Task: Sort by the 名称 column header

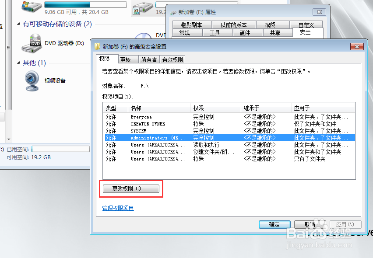Action: [159, 108]
